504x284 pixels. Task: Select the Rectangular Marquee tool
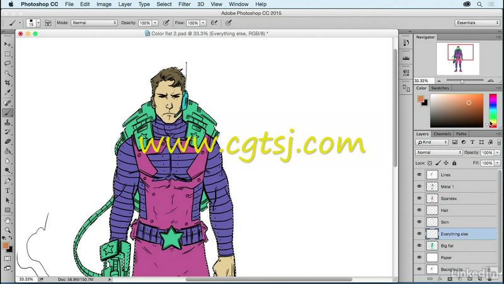tap(8, 54)
